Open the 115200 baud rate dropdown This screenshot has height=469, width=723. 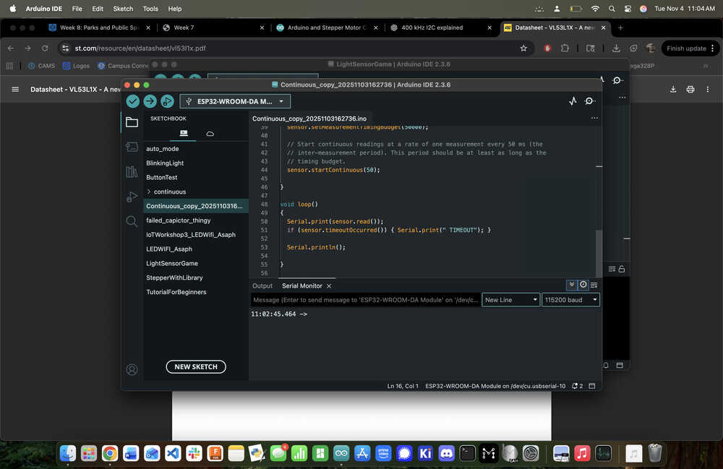tap(570, 300)
